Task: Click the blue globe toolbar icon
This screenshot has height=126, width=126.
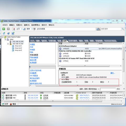Action: click(8, 33)
